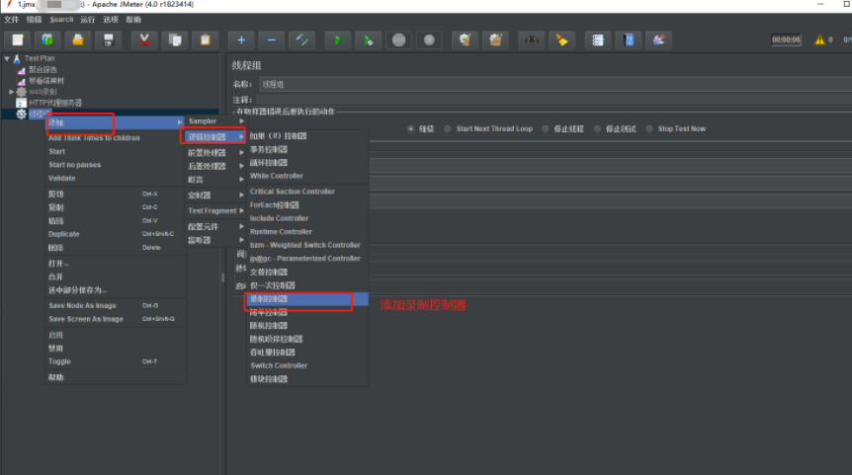Click the 注释 comments input field
Viewport: 852px width, 475px height.
[x=554, y=100]
